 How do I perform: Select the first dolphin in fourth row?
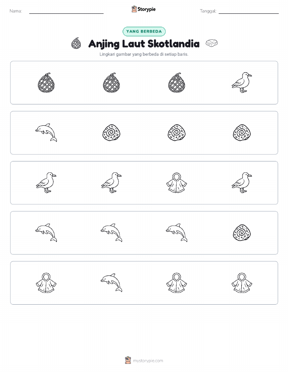[46, 233]
